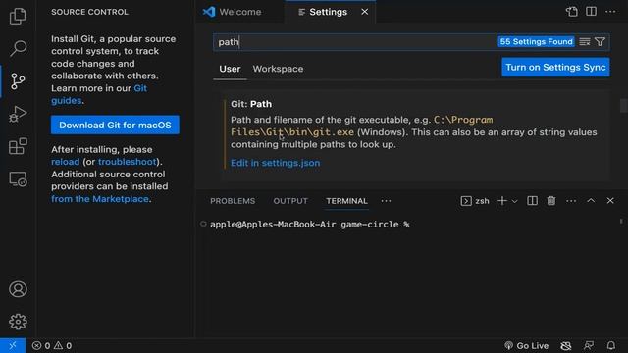Select the Settings editor tab
This screenshot has height=353, width=628.
(x=331, y=12)
